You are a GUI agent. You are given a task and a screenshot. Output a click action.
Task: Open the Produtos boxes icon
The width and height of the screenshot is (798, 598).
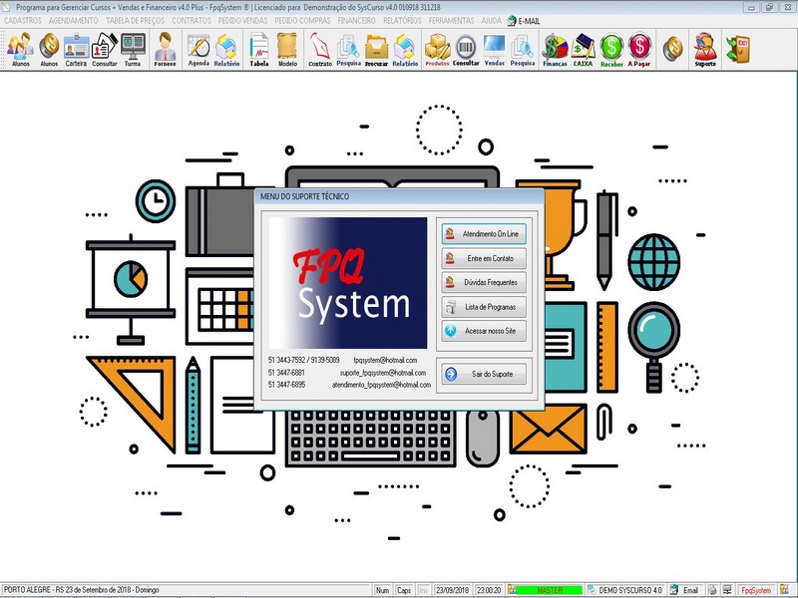click(437, 49)
